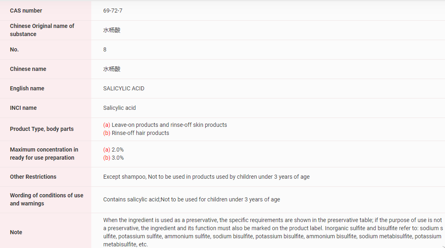The image size is (445, 248).
Task: Select the Note row label
Action: [x=16, y=232]
